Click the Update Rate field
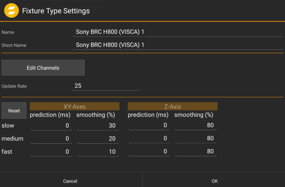The width and height of the screenshot is (285, 187). click(105, 86)
